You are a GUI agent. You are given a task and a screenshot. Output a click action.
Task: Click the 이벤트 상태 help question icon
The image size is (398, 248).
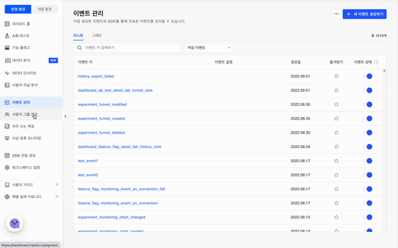point(376,62)
